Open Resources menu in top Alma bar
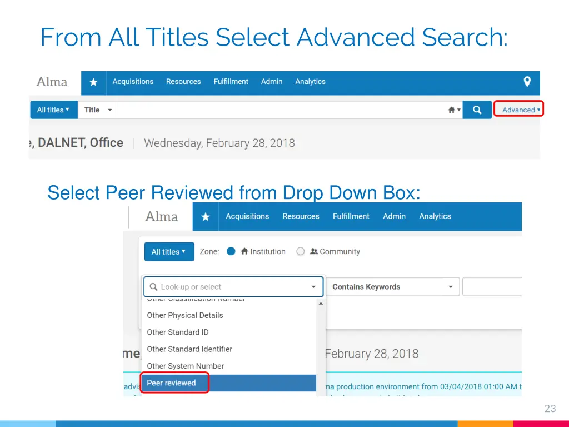 pos(183,82)
